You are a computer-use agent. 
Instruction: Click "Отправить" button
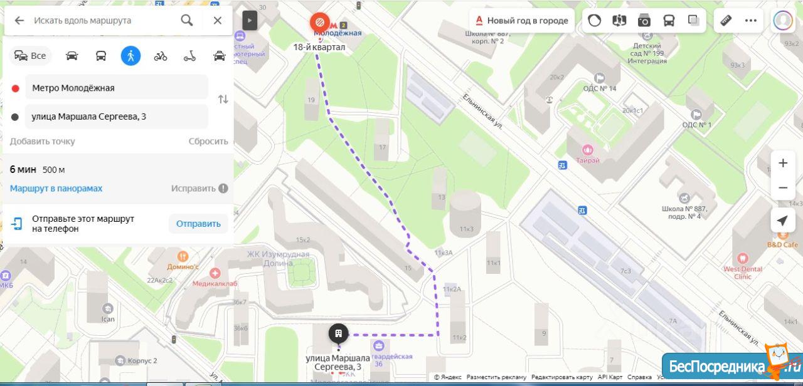pos(198,224)
